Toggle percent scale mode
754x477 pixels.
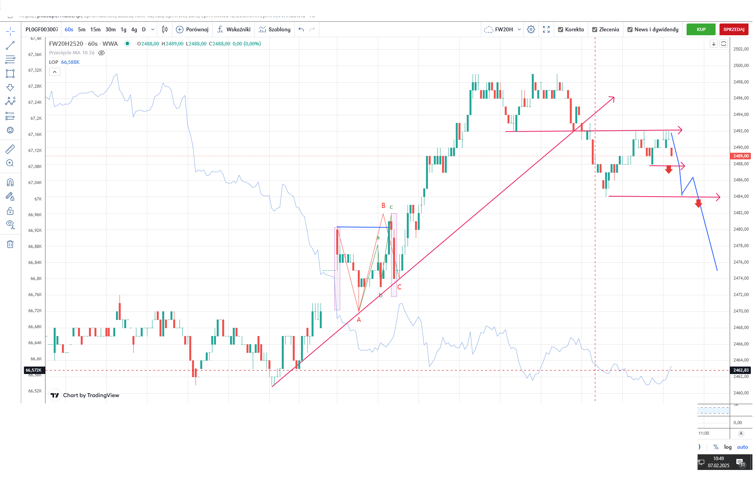[x=716, y=447]
